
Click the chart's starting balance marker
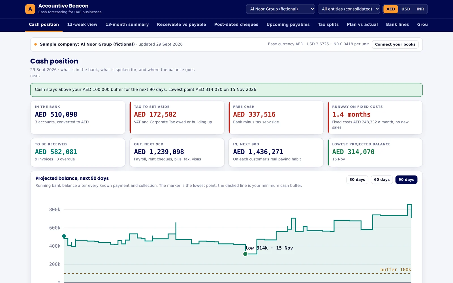click(64, 236)
